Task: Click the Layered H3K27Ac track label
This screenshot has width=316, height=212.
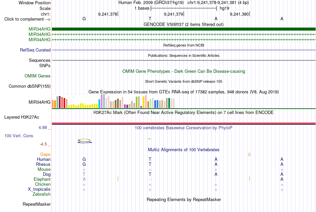Action: click(x=22, y=117)
